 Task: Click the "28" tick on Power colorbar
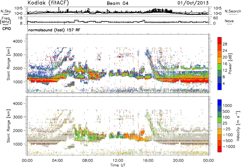click(225, 44)
